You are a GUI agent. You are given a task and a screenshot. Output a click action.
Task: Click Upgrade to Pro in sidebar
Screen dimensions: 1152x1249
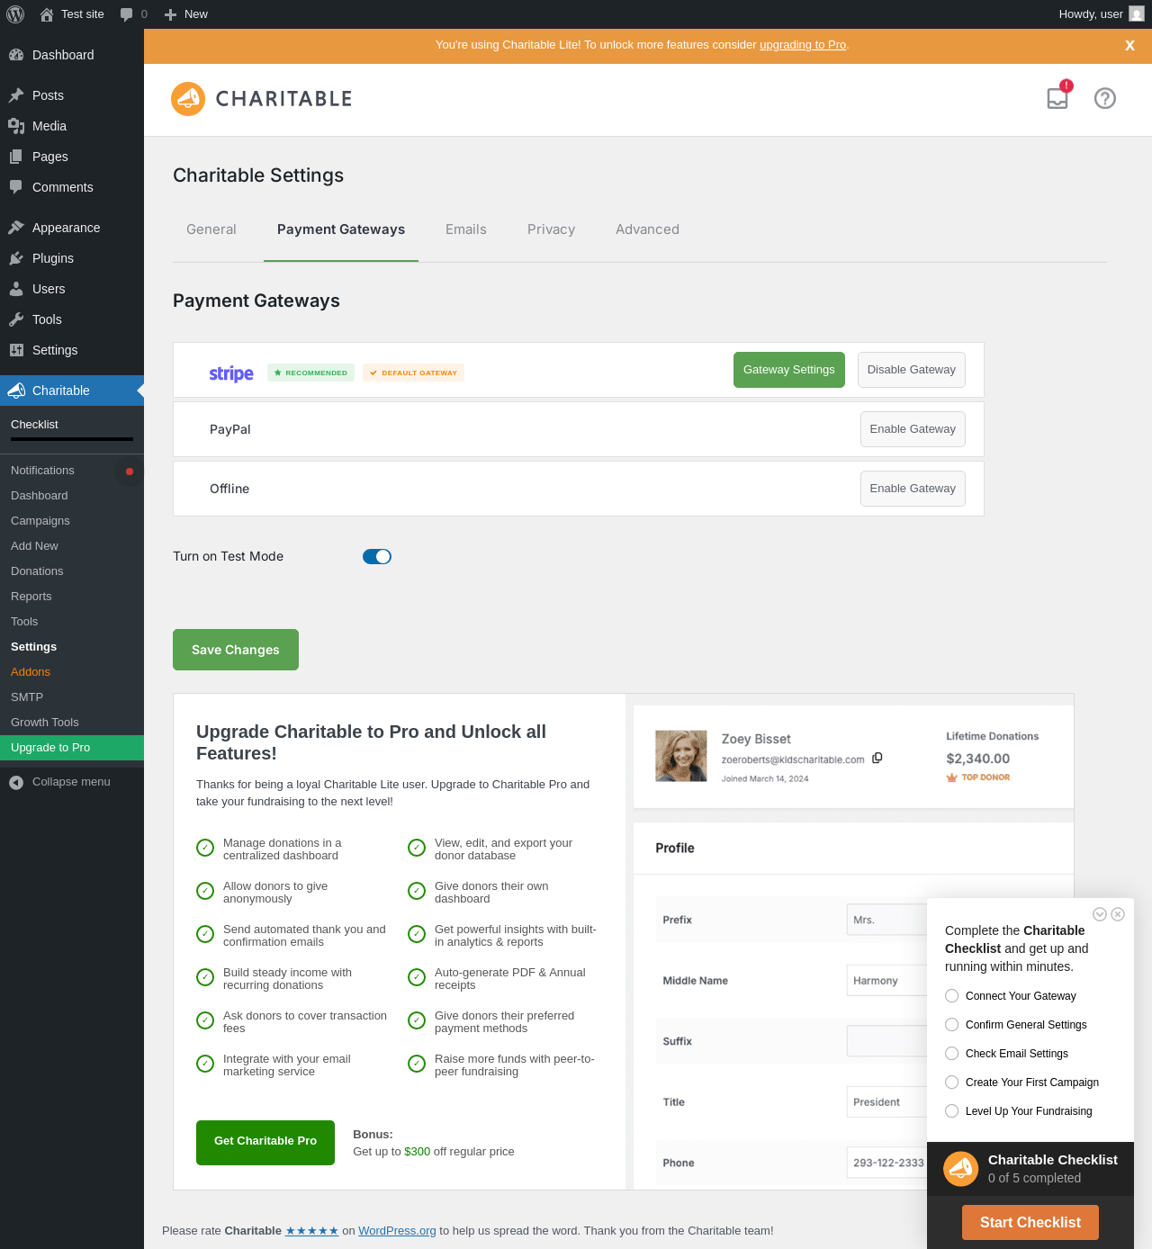[x=72, y=748]
